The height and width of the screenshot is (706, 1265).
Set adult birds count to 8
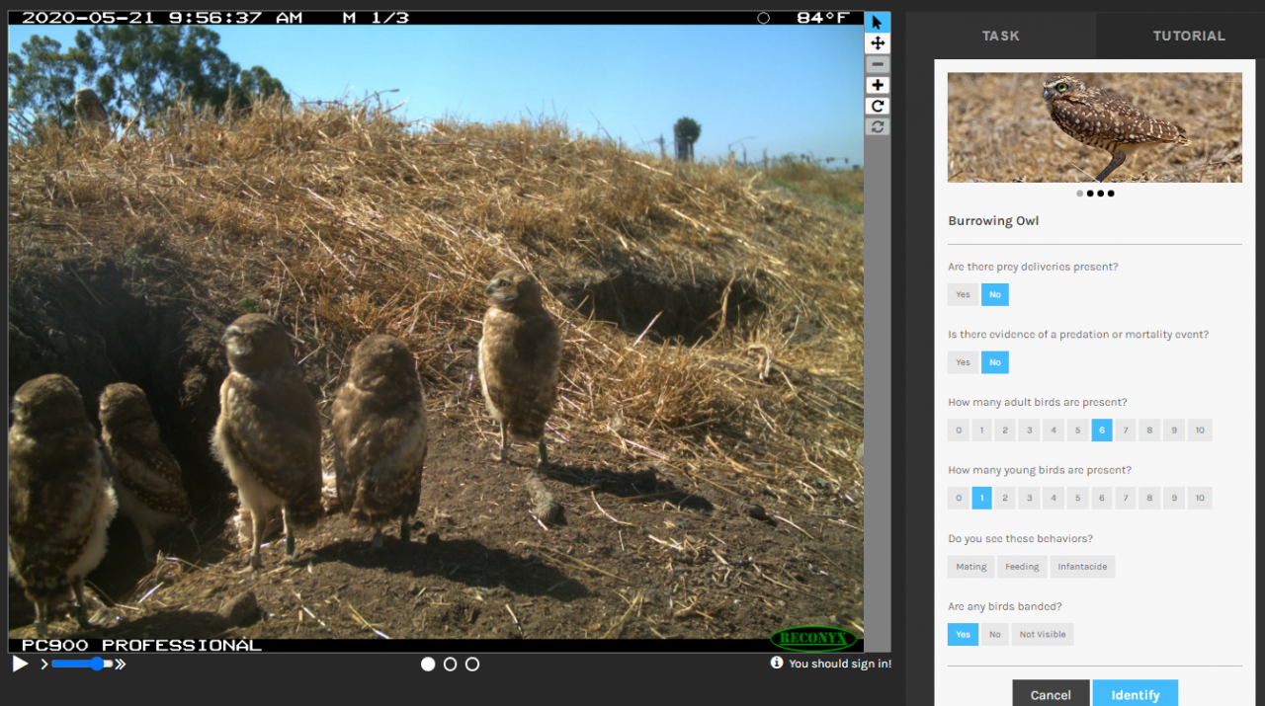tap(1149, 430)
